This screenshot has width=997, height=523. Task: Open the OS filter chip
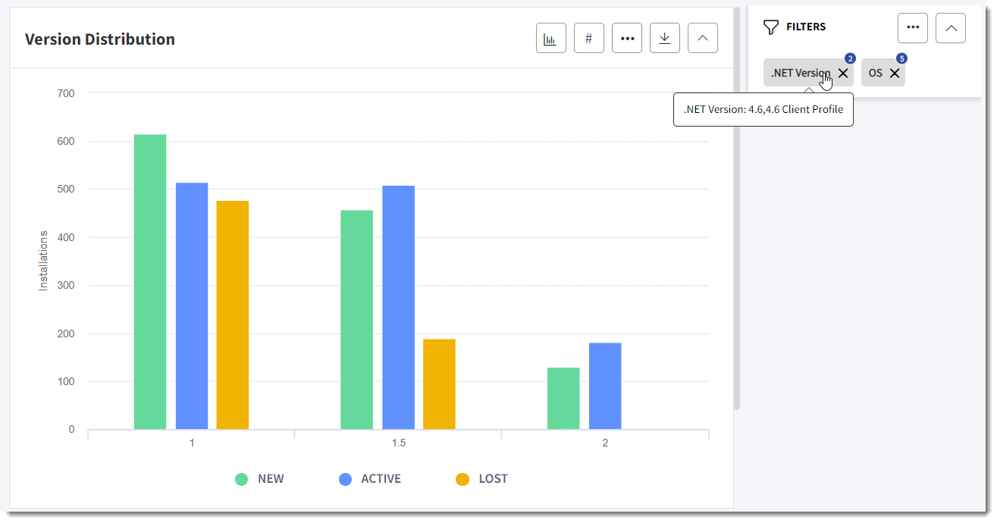(876, 73)
